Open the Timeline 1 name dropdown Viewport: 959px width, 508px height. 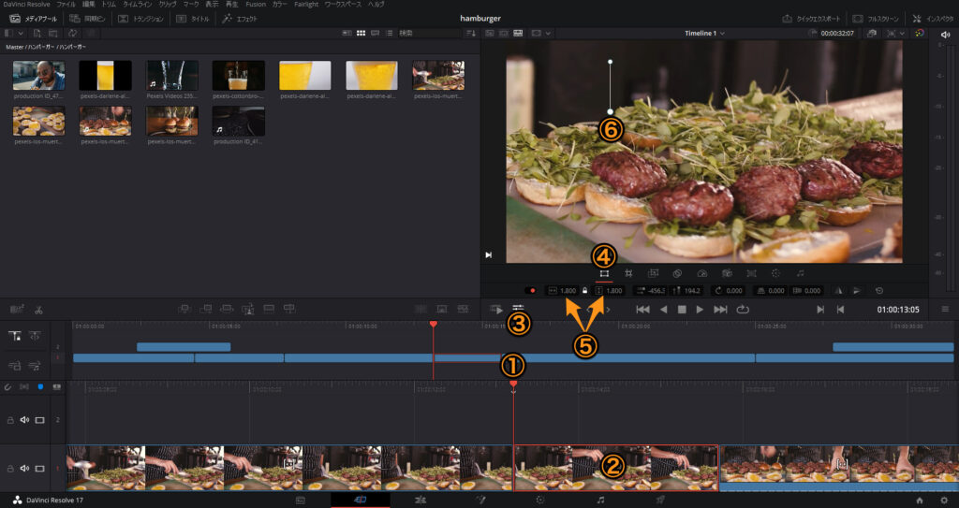pos(704,33)
